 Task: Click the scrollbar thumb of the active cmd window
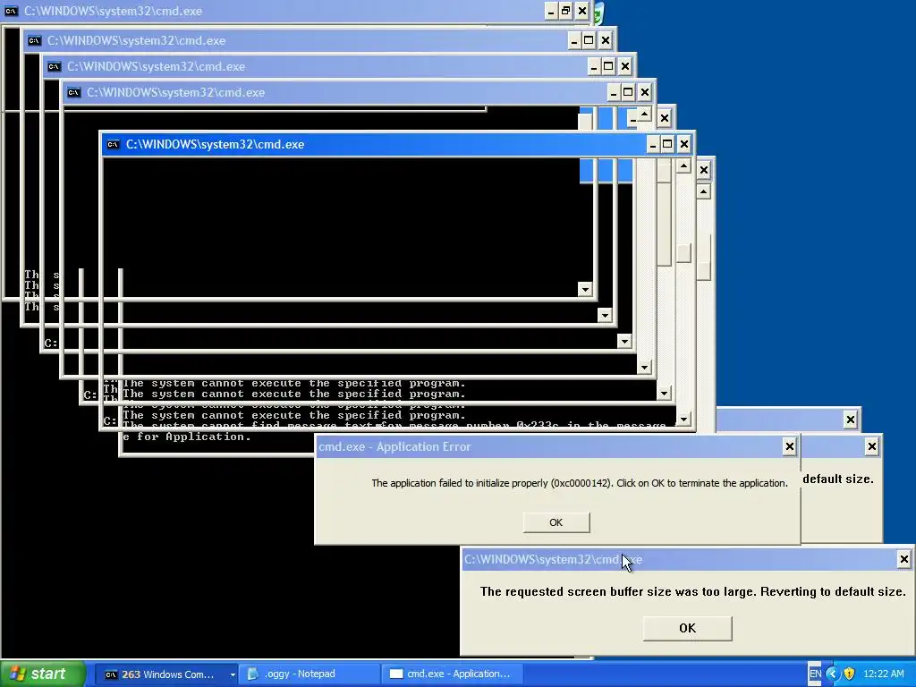point(683,252)
